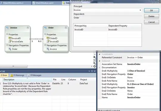The height and width of the screenshot is (111, 161).
Task: Click the Delete button in the dialog
Action: point(151,16)
